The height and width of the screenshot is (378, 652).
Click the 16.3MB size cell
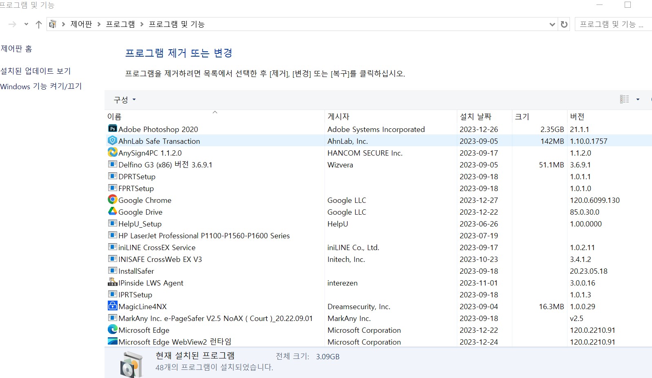(551, 306)
